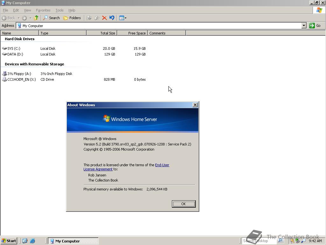Click the Search Desktop input field
326x245 pixels.
pos(259,241)
